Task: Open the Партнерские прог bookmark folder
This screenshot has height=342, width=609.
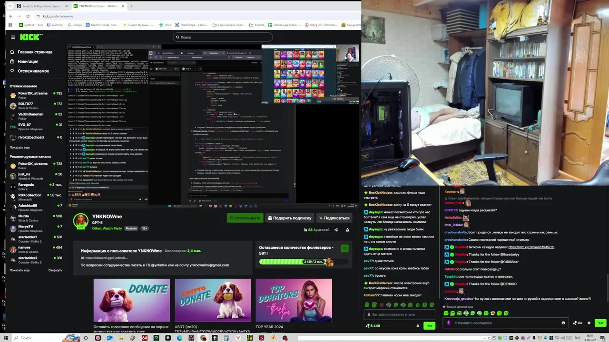Action: [229, 25]
